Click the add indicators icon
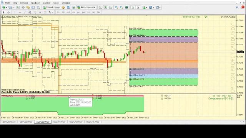Screen dimensions: 246x138 pyautogui.click(x=144, y=7)
